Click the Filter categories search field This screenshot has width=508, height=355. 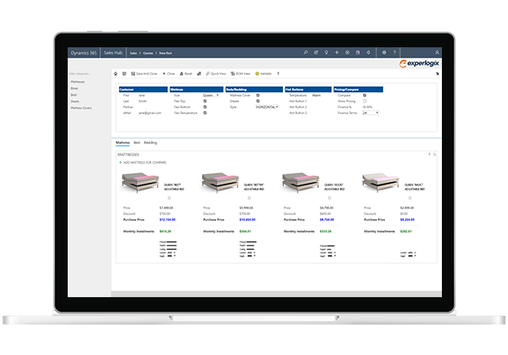(80, 74)
